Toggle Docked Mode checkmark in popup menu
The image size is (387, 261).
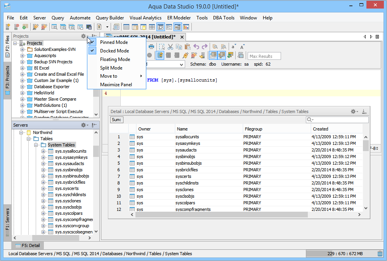click(92, 50)
